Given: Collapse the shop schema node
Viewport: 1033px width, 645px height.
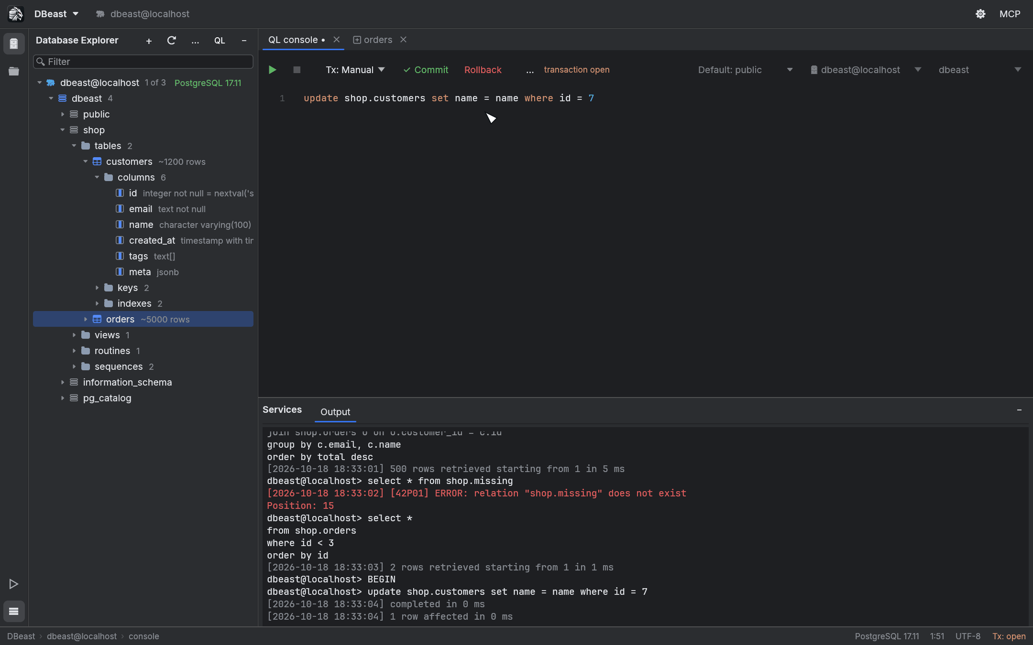Looking at the screenshot, I should (x=63, y=130).
